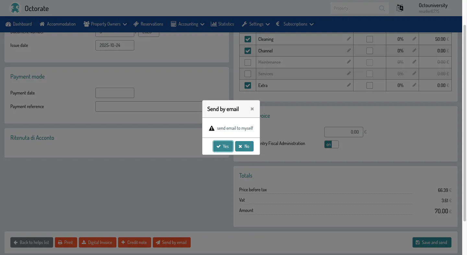Print the invoice document

point(66,242)
